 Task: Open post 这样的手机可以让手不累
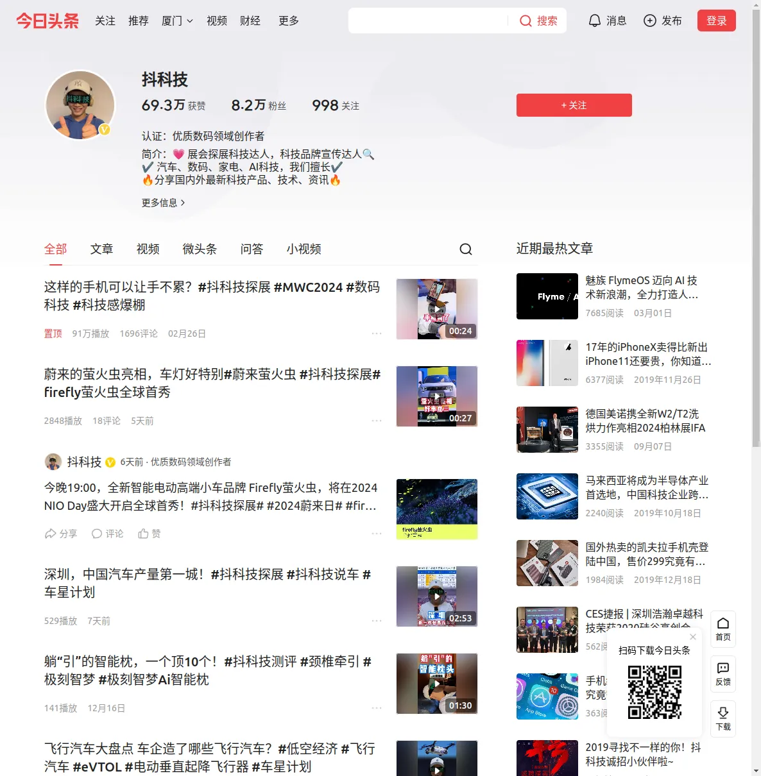[x=212, y=296]
